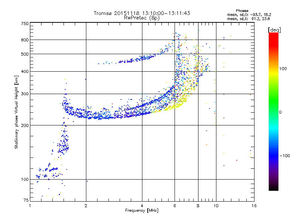Click the x-axis label '4'
The image size is (299, 224).
142,206
